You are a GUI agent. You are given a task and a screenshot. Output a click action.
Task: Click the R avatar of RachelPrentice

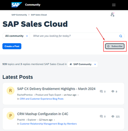pyautogui.click(x=11, y=91)
